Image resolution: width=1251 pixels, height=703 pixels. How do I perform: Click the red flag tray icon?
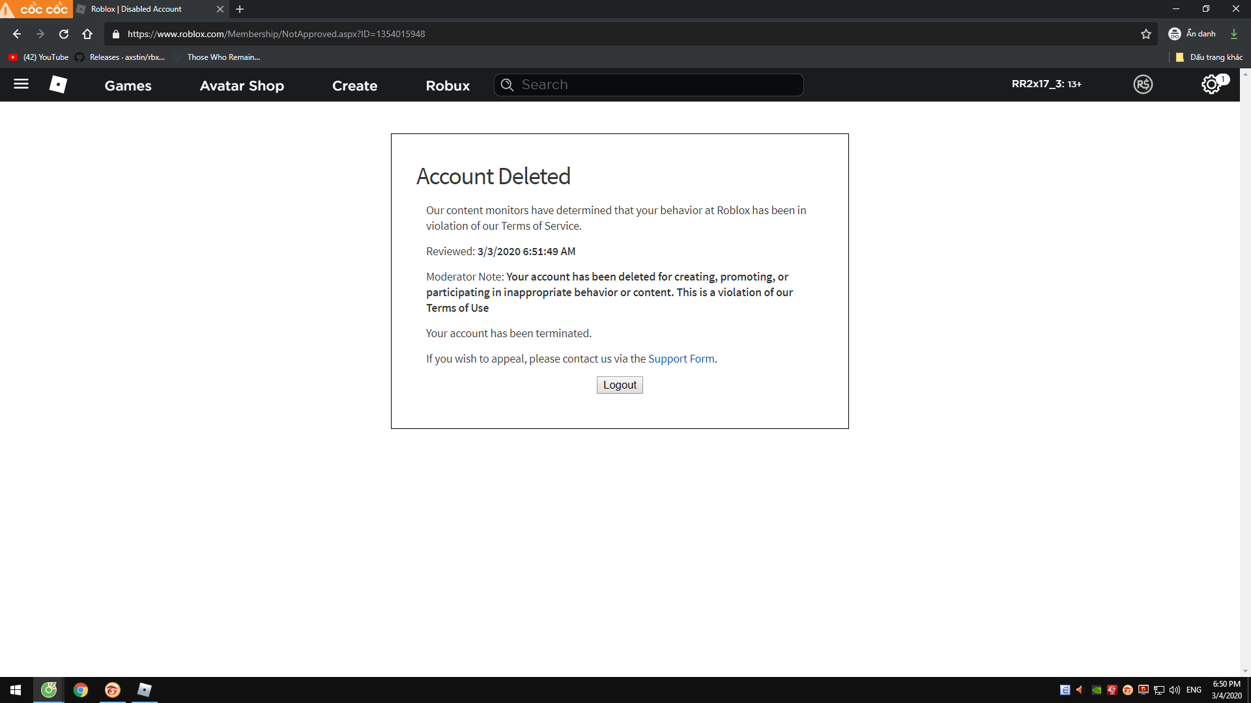1112,690
